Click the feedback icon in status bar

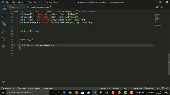(x=163, y=88)
